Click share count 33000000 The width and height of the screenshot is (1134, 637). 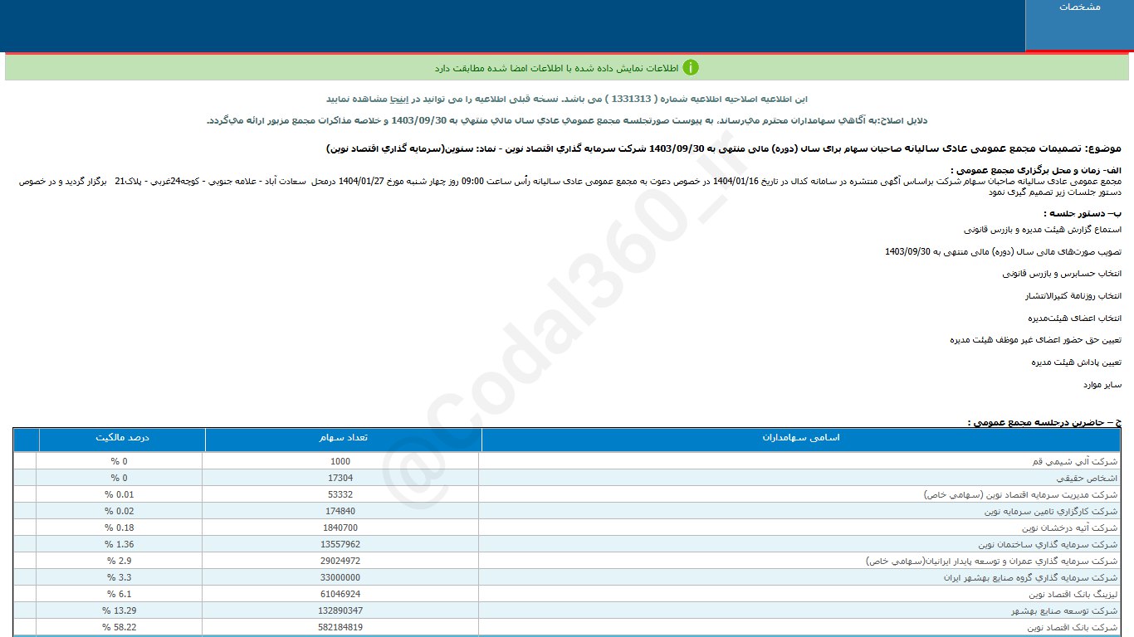click(340, 577)
